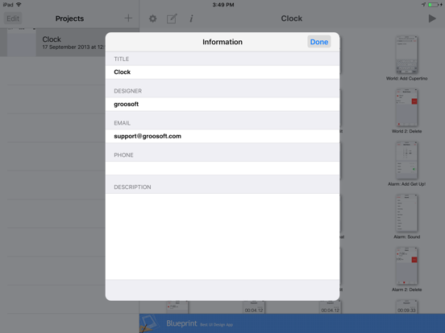Tap the empty Phone field
The width and height of the screenshot is (445, 333).
[222, 168]
